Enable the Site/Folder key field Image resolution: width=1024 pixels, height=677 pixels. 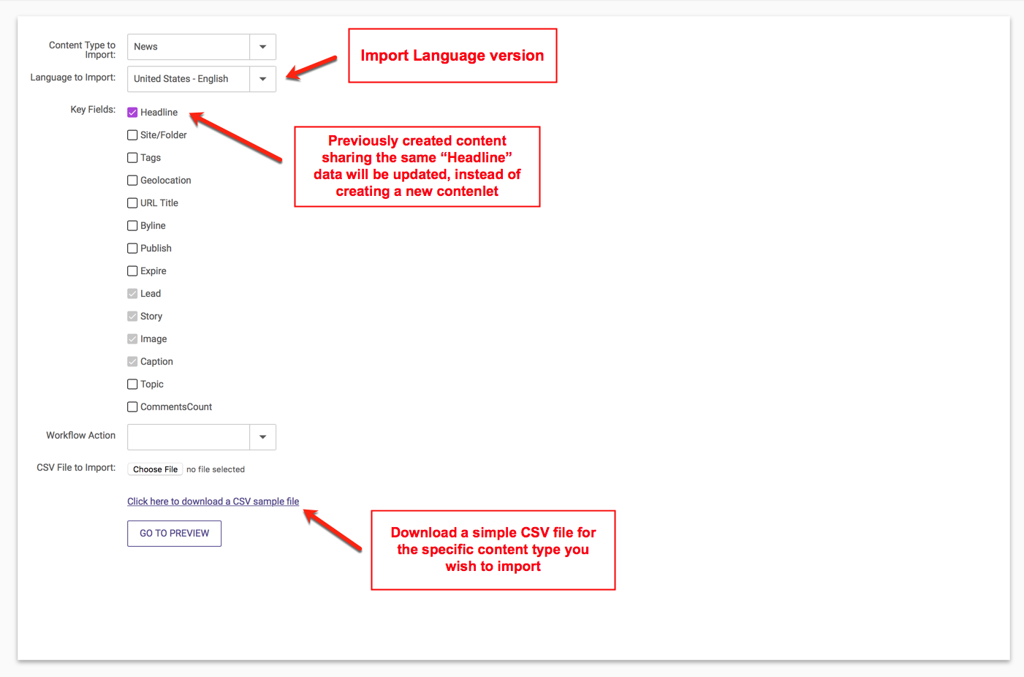coord(132,135)
